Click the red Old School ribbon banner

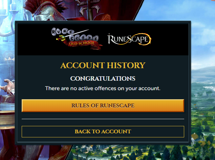pyautogui.click(x=82, y=44)
